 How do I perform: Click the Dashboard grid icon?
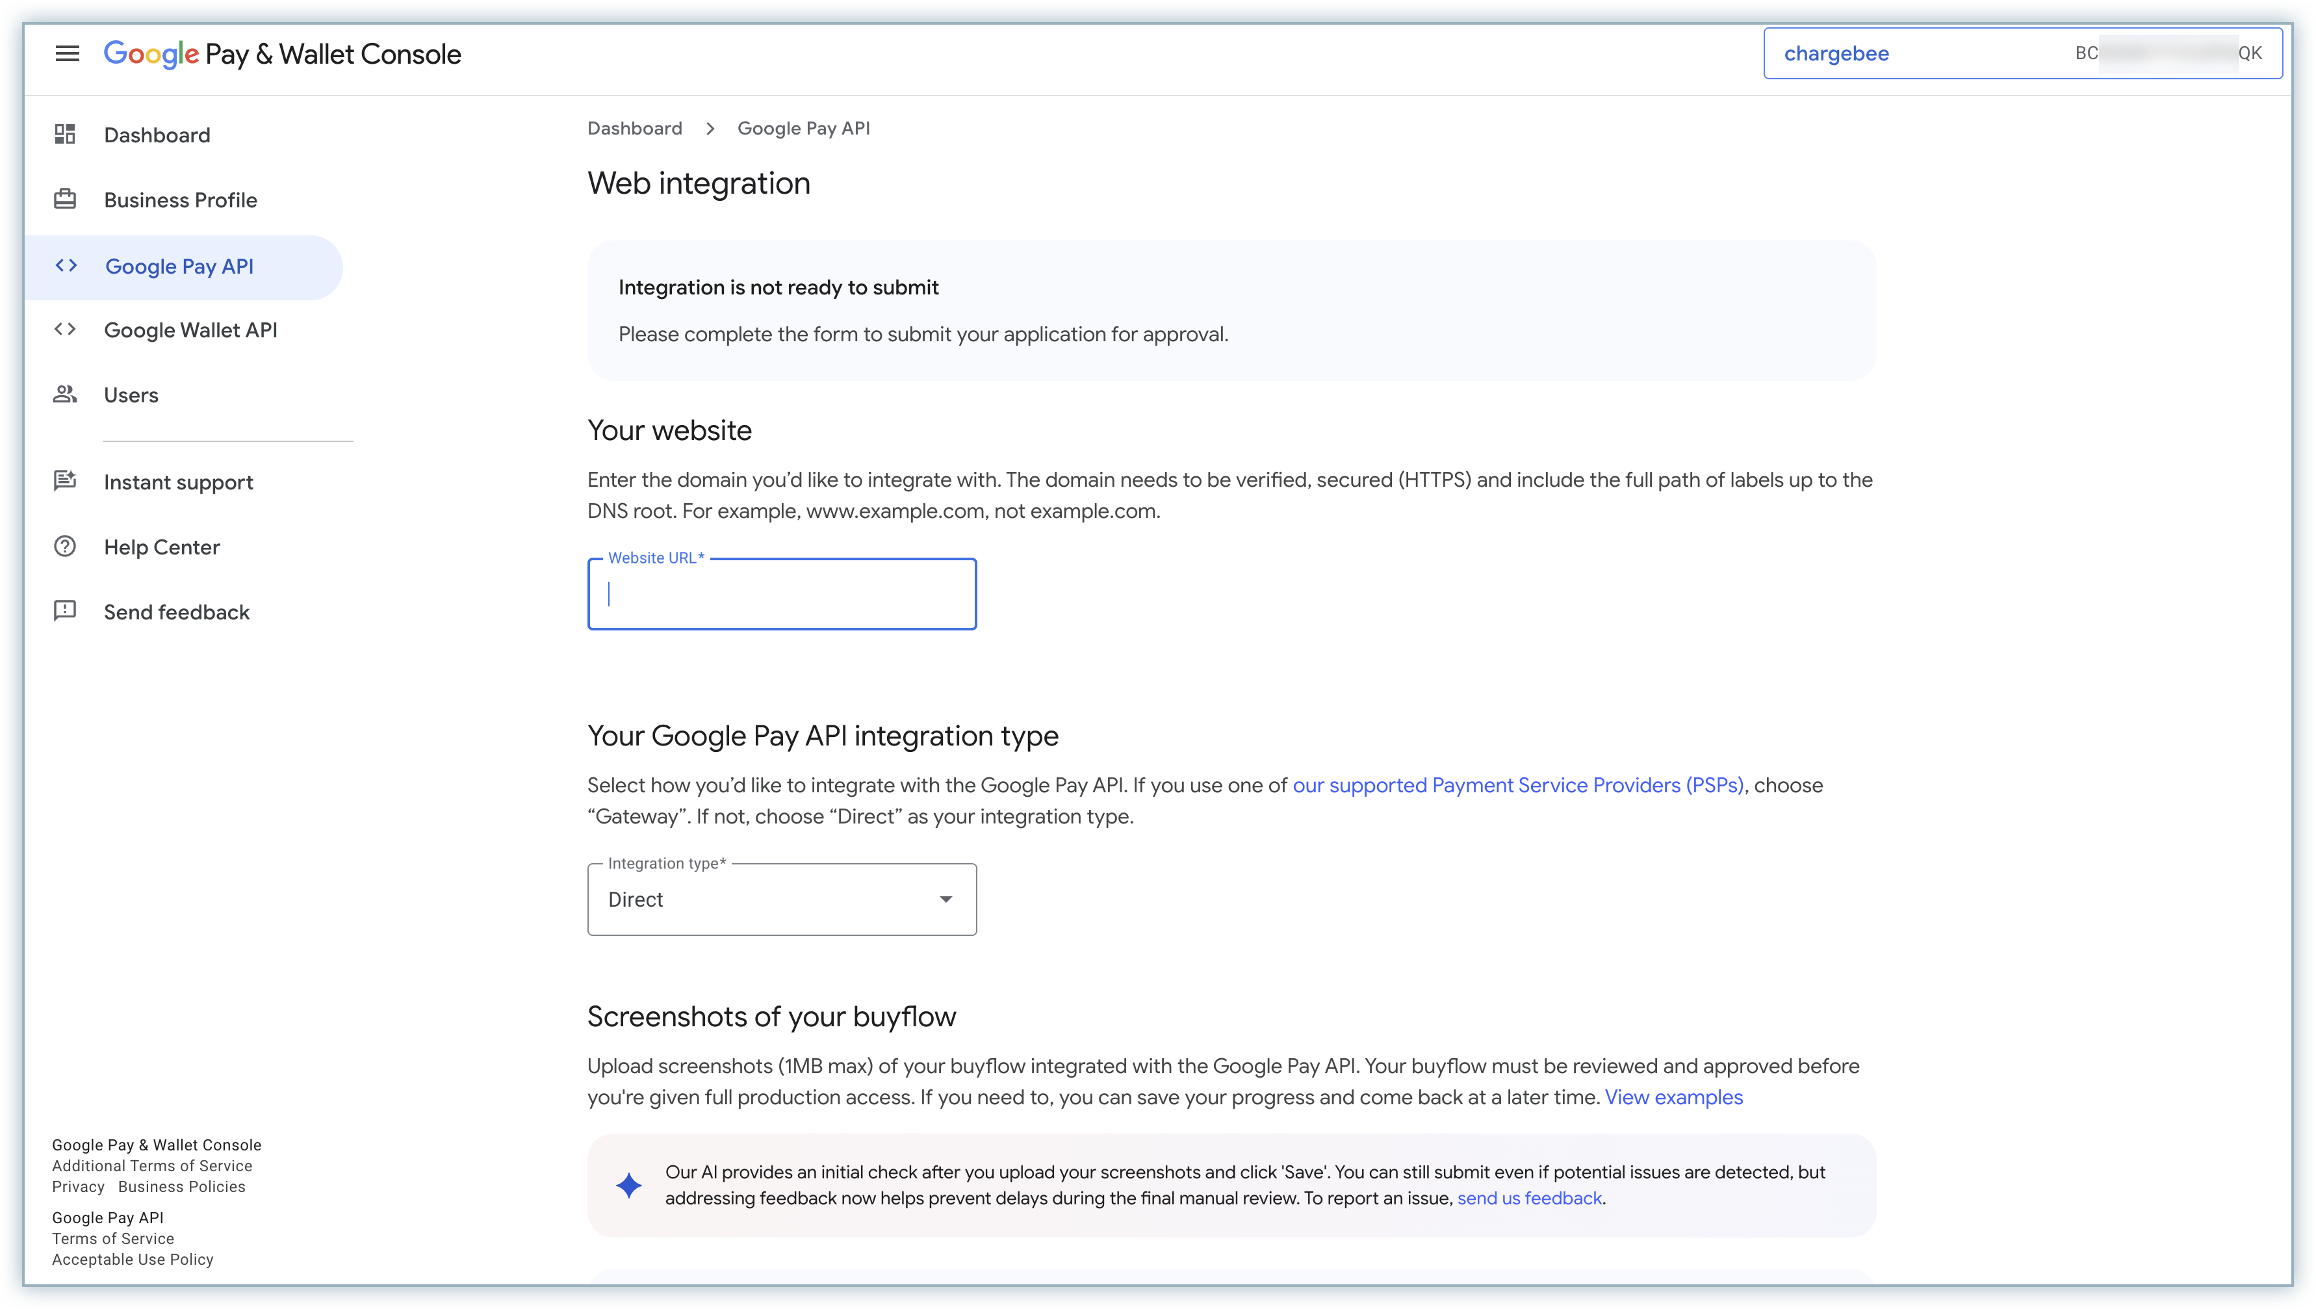[x=65, y=135]
